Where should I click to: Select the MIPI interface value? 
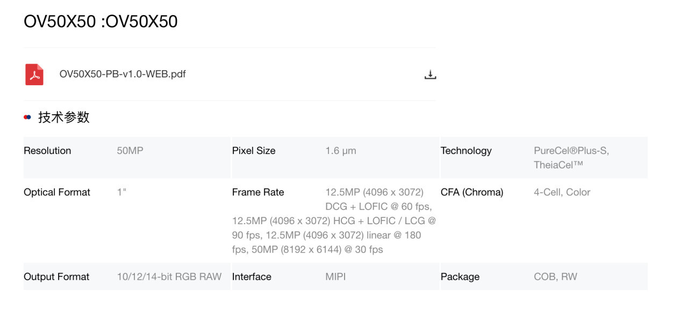(335, 277)
